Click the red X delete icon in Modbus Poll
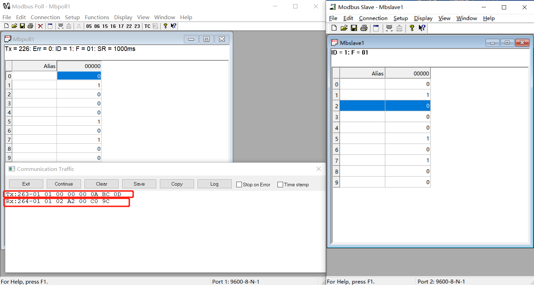This screenshot has width=534, height=285. tap(40, 26)
